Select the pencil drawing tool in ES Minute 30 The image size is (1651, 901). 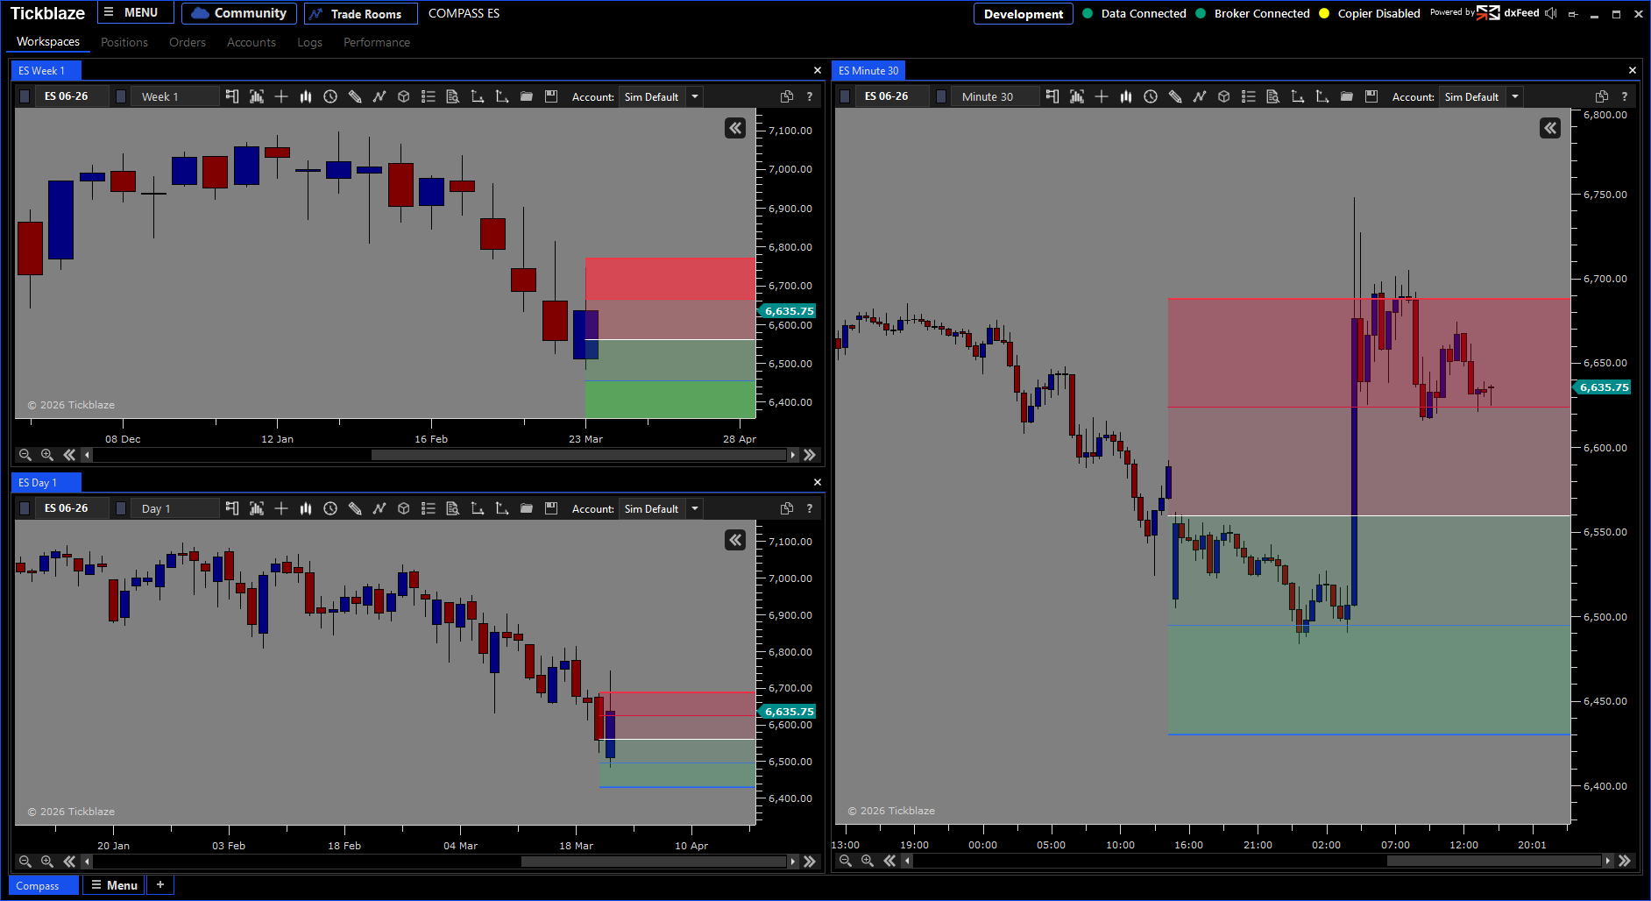click(1175, 96)
